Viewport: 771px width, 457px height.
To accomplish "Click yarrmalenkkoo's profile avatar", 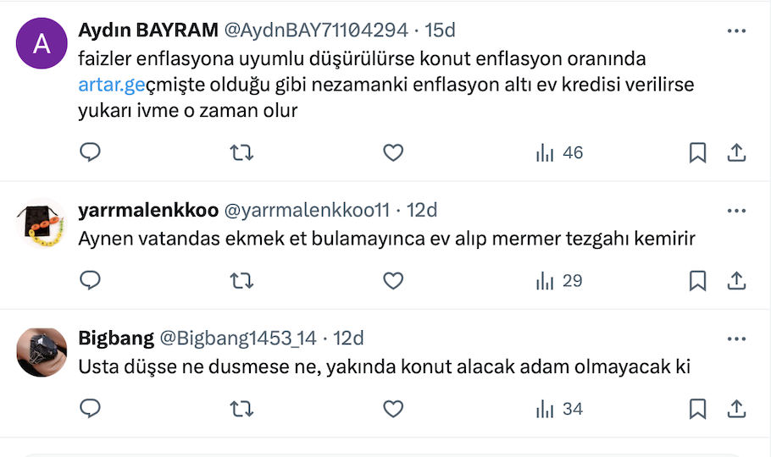I will [42, 224].
